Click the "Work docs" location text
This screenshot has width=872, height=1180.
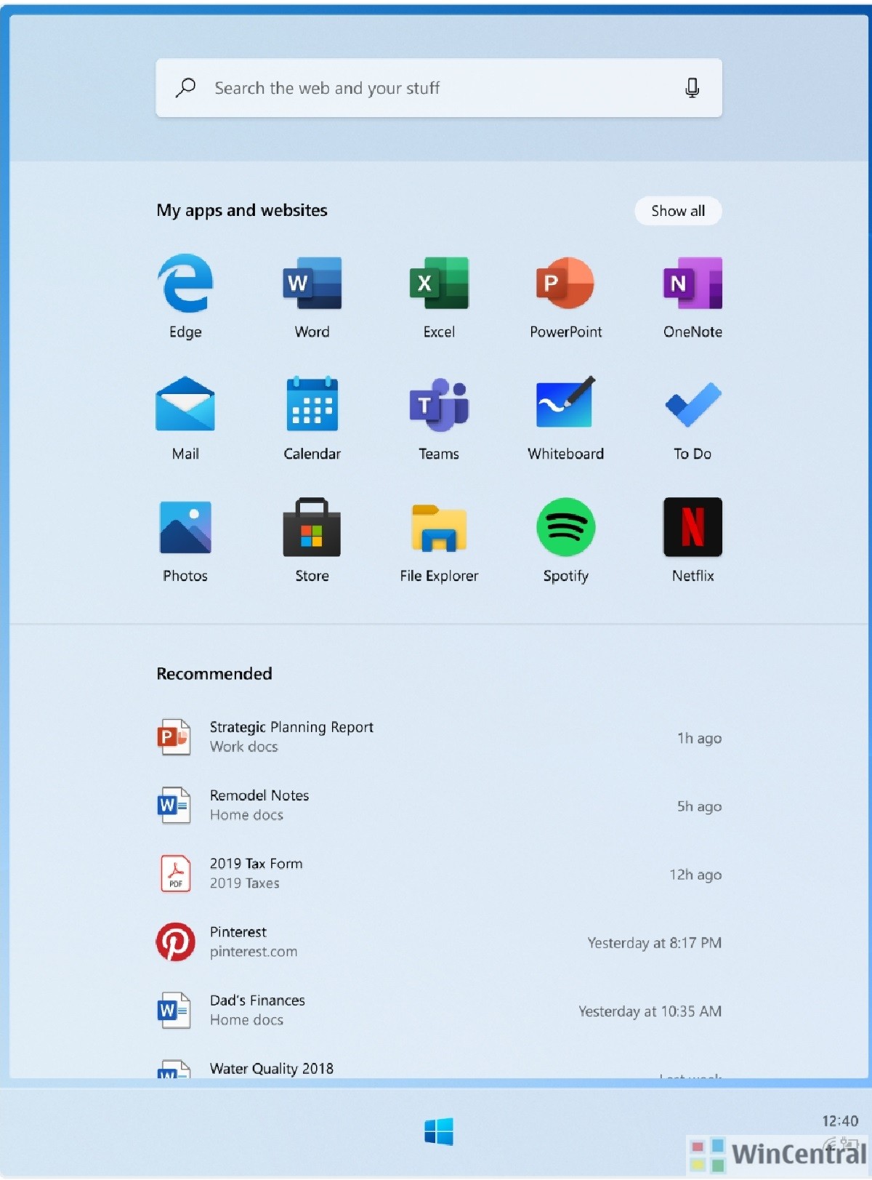244,747
